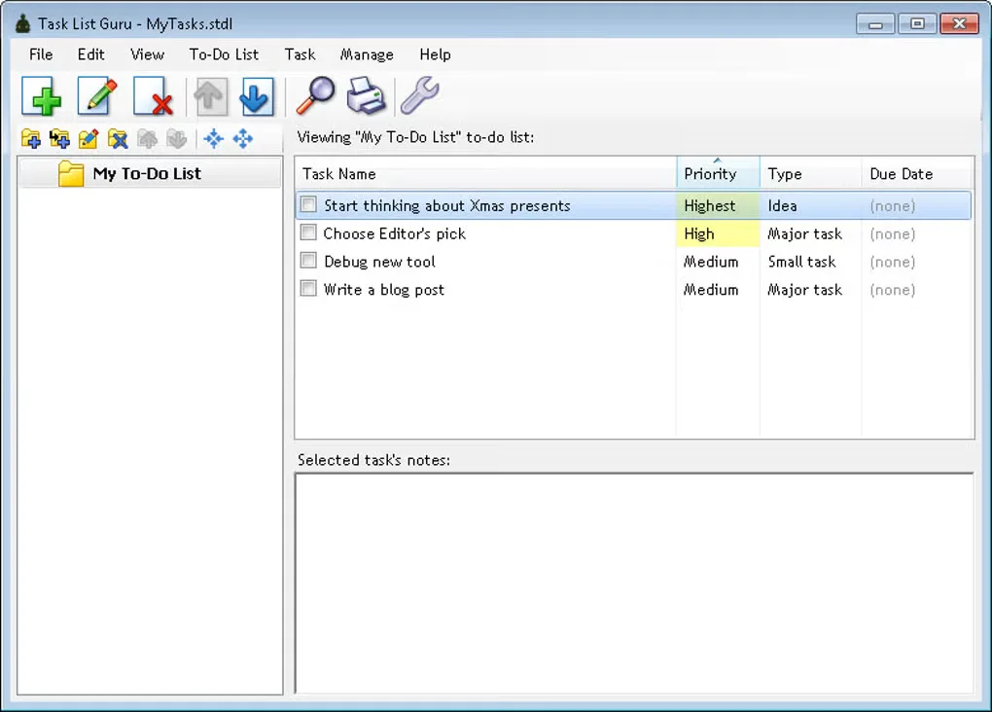Click the collapse all arrows icon
Screen dimensions: 992x712
point(213,138)
